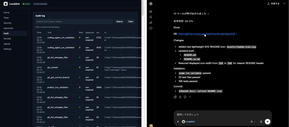289x127 pixels.
Task: Open the project_run_validation audit row
Action: pyautogui.click(x=88, y=90)
